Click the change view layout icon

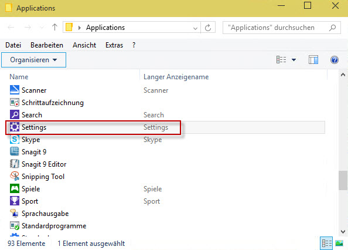281,59
